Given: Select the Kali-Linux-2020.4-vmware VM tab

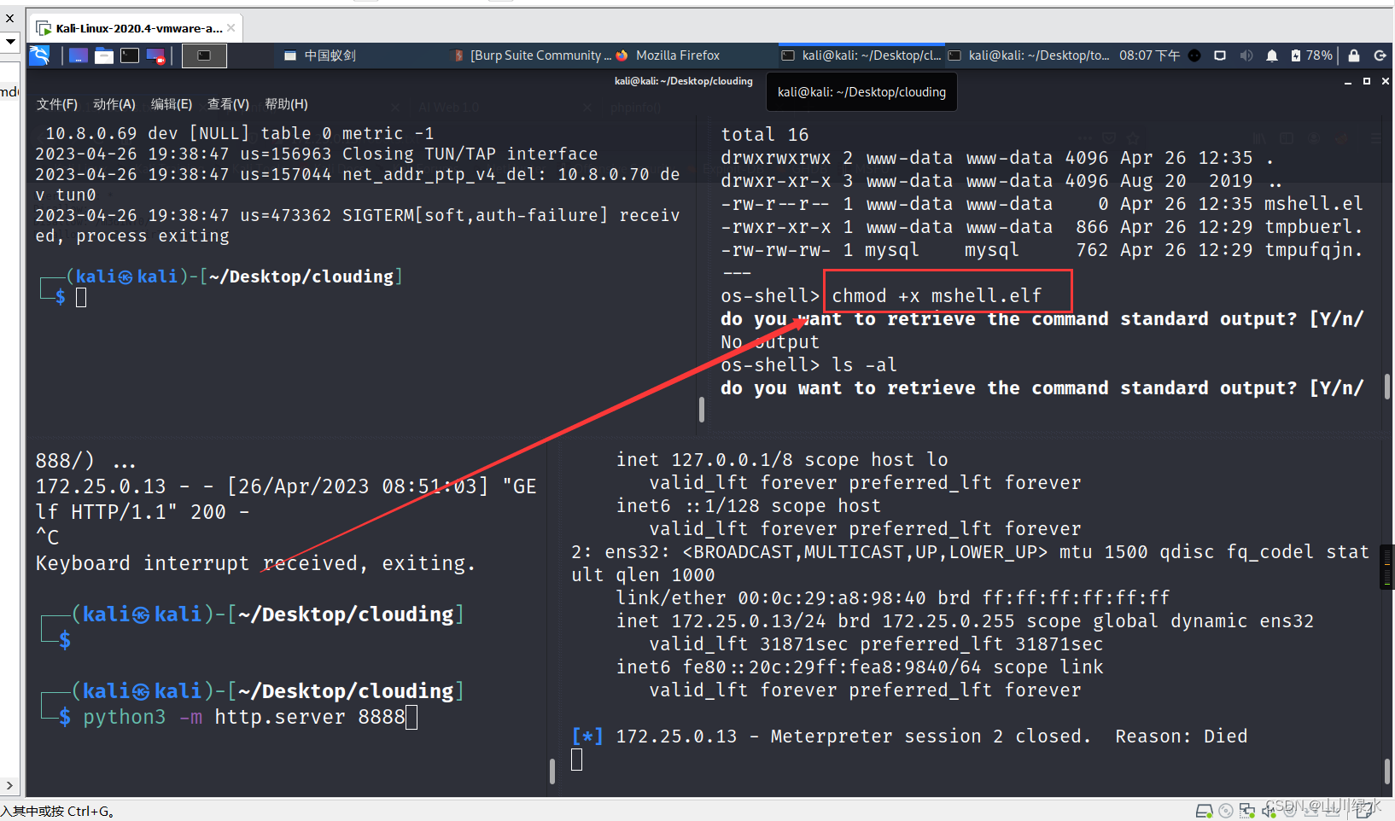Looking at the screenshot, I should tap(135, 28).
